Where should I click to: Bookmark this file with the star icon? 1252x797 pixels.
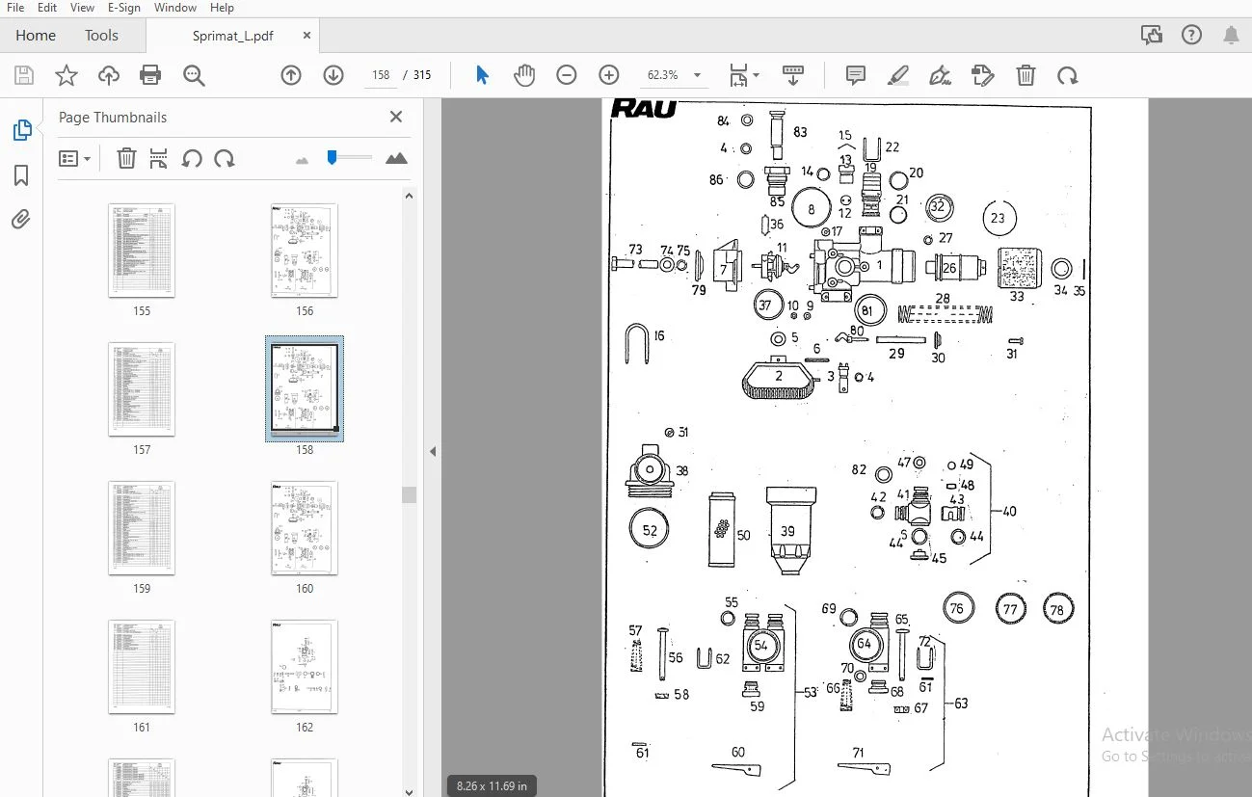(67, 75)
